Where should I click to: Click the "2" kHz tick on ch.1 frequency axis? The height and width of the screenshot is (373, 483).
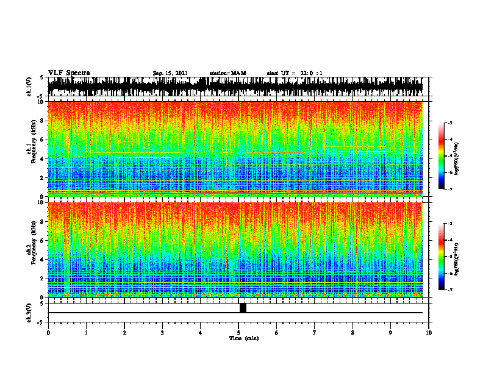[x=42, y=177]
